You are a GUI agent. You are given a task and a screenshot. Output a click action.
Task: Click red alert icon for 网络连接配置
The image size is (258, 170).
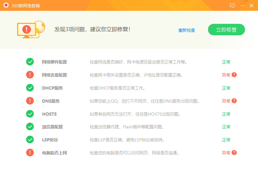30,75
